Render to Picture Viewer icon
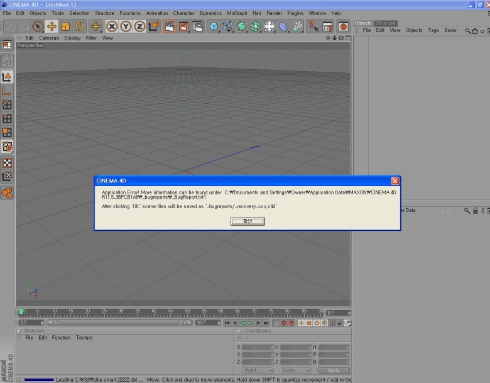The width and height of the screenshot is (490, 383). tap(183, 26)
